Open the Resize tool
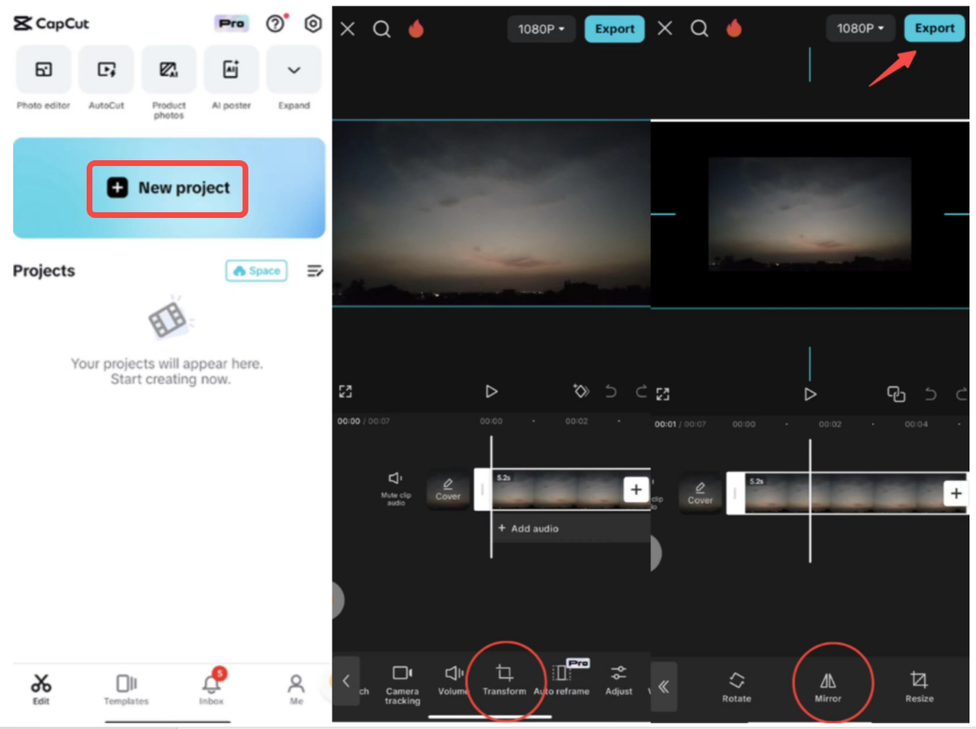The image size is (976, 729). point(919,681)
